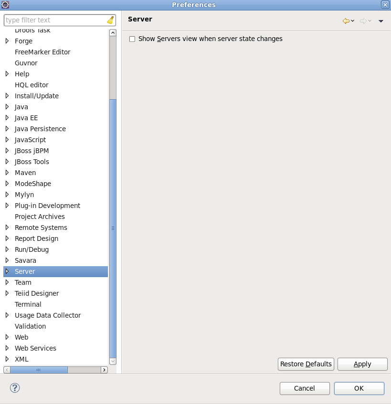Viewport: 391px width, 404px height.
Task: Select the Web Services entry
Action: click(x=35, y=348)
